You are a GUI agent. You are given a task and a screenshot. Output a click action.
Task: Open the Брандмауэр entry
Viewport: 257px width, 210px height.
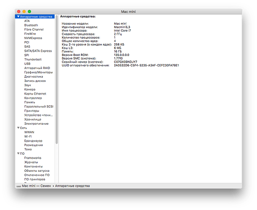coord(33,141)
